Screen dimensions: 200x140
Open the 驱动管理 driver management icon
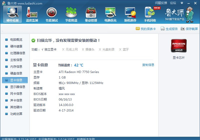[x=91, y=14]
